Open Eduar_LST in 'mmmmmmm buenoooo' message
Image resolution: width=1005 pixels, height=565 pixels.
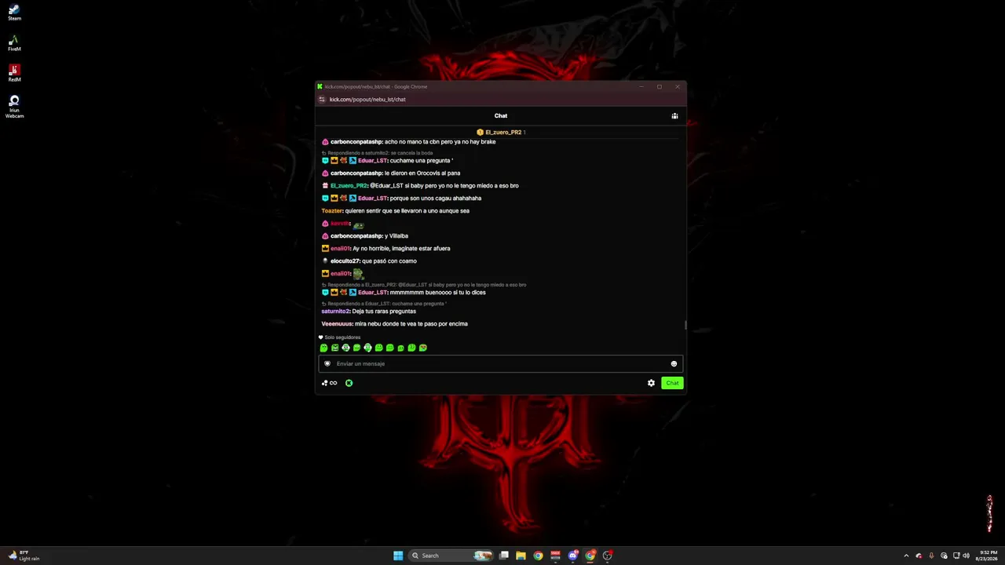pos(372,293)
